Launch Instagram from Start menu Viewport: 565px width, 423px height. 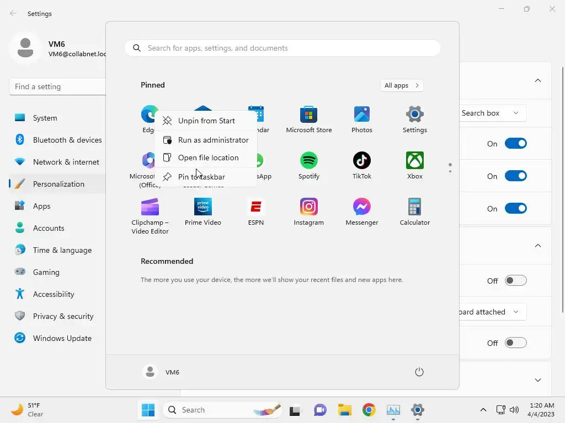309,212
